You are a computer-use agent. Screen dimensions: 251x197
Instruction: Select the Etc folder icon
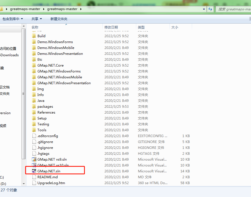(34, 60)
